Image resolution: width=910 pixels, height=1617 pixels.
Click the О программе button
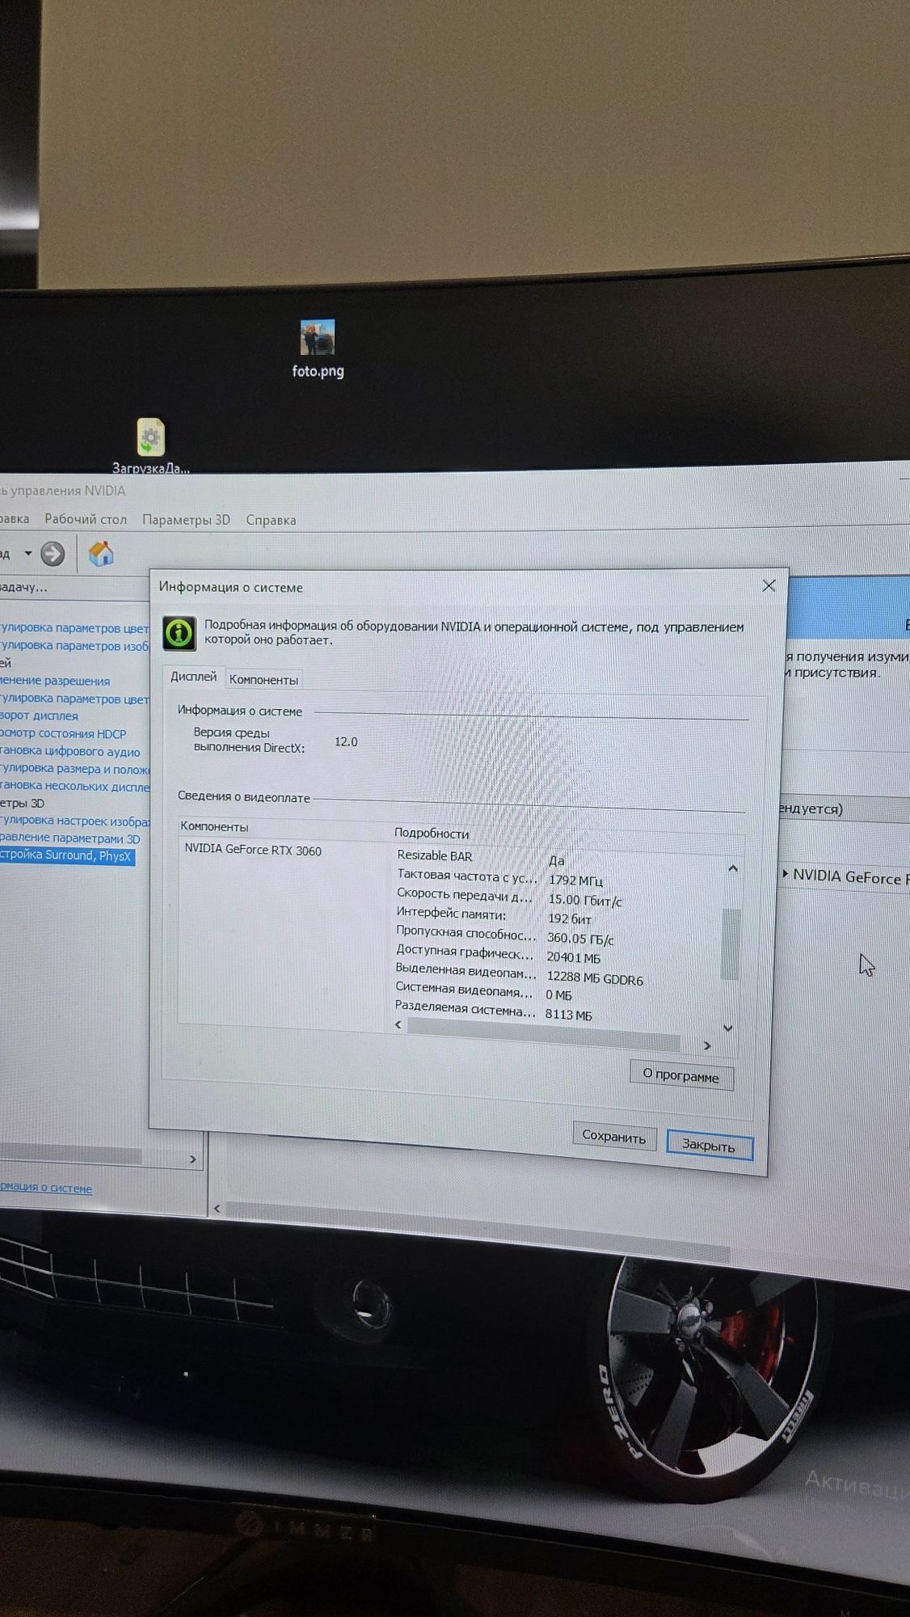(681, 1076)
